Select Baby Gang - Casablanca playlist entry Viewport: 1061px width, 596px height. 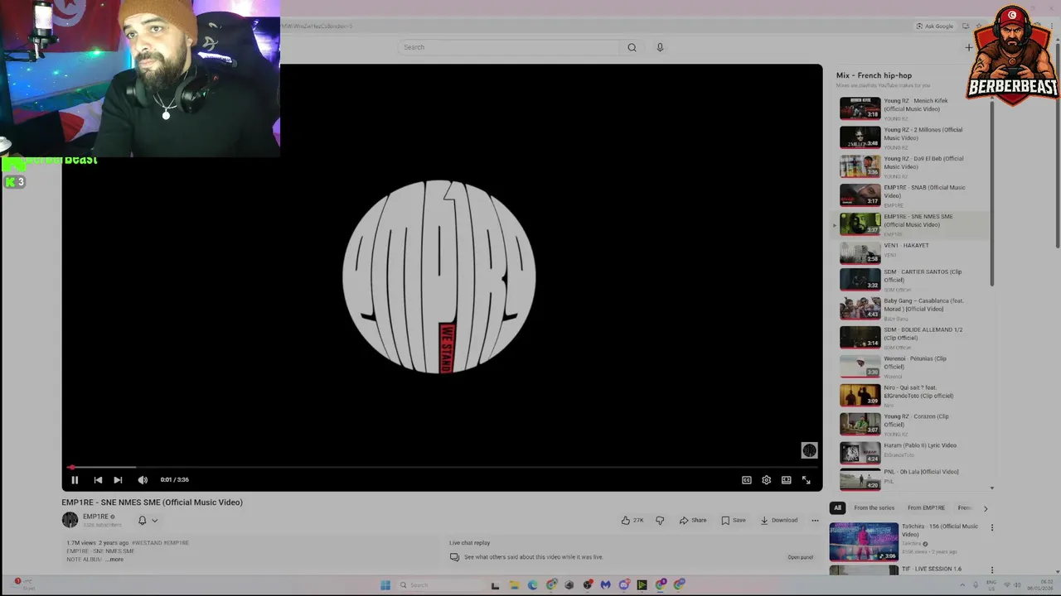[x=912, y=309]
